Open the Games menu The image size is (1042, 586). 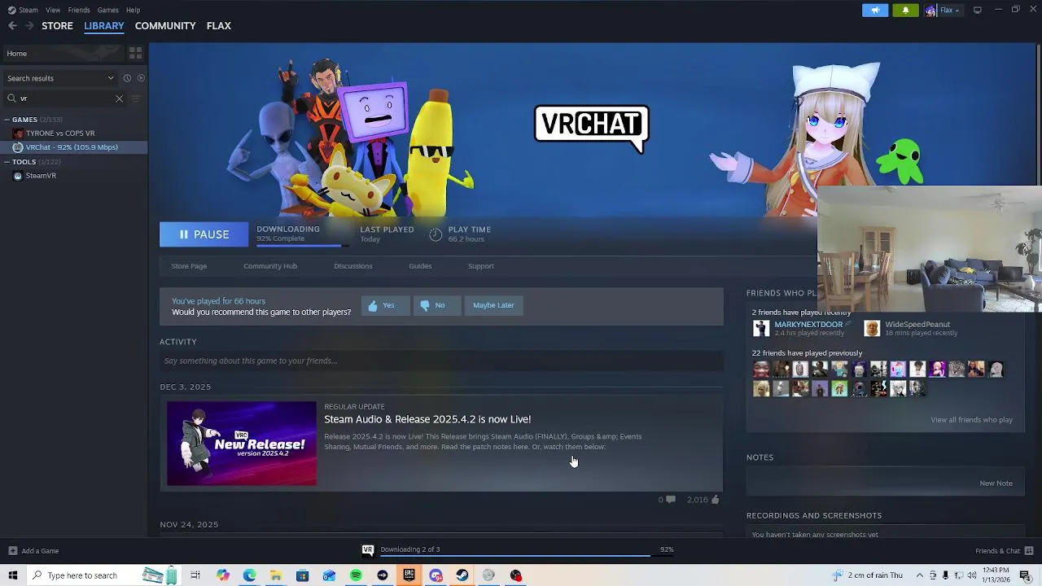click(x=107, y=10)
